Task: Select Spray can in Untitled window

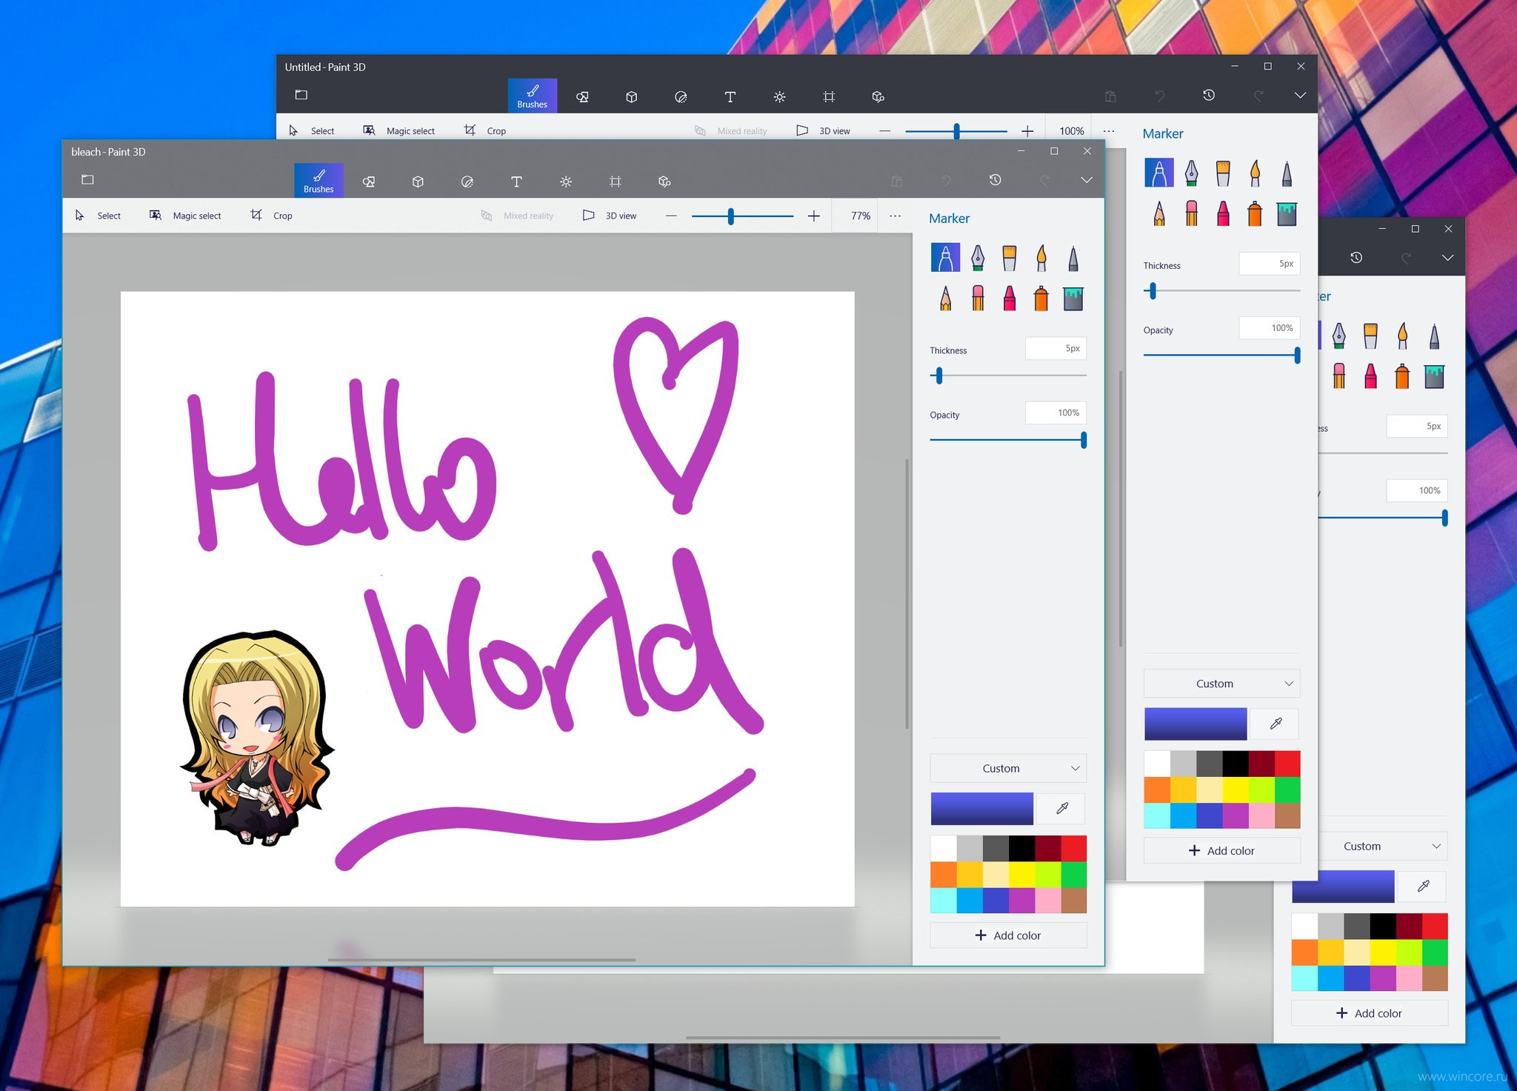Action: click(1255, 213)
